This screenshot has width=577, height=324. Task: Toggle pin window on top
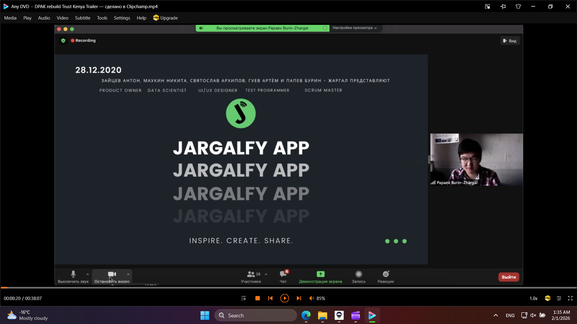point(503,7)
